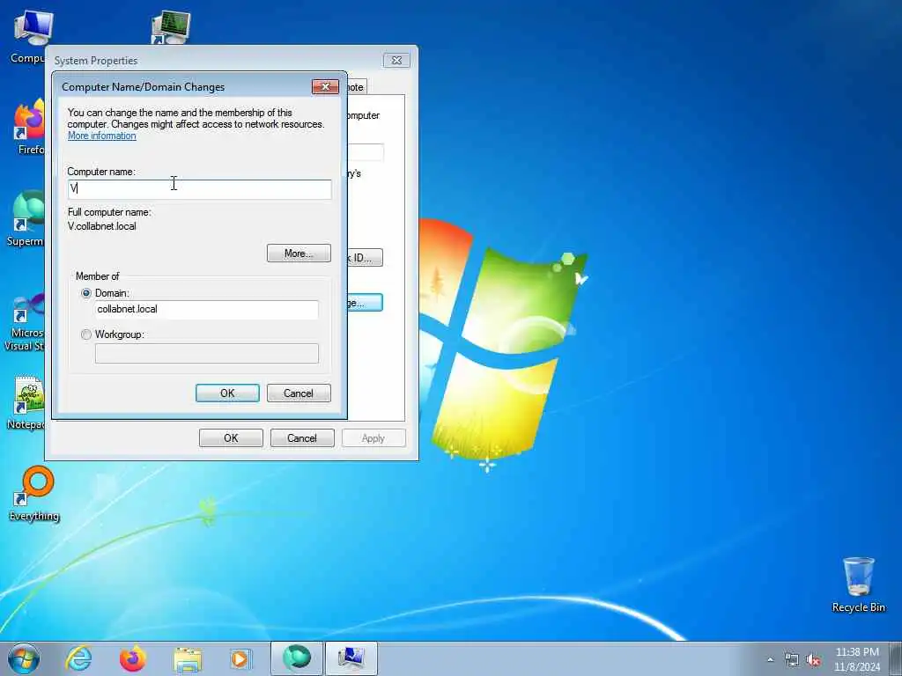Open the Supermium desktop shortcut
Image resolution: width=902 pixels, height=676 pixels.
tap(26, 218)
